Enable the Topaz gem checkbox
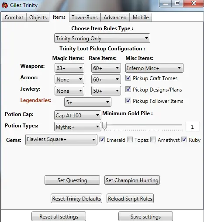The height and width of the screenshot is (222, 204). 130,140
